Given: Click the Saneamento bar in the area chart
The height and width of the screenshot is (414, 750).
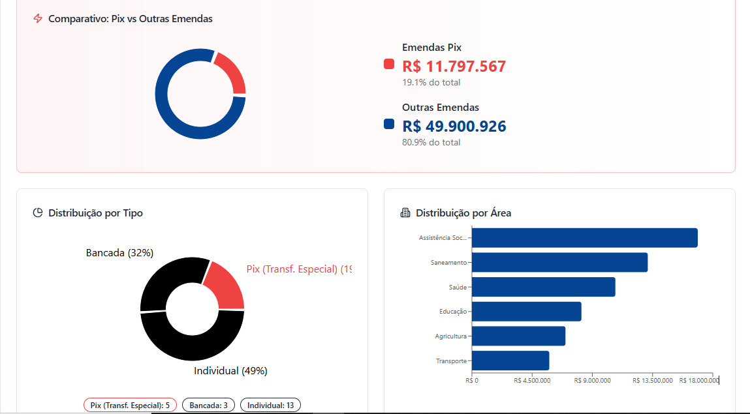Looking at the screenshot, I should point(559,262).
